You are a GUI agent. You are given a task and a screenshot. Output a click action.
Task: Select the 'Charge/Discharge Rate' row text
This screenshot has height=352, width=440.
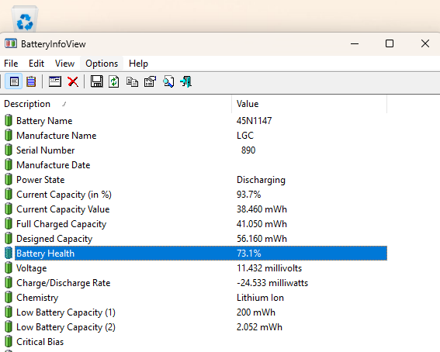64,283
